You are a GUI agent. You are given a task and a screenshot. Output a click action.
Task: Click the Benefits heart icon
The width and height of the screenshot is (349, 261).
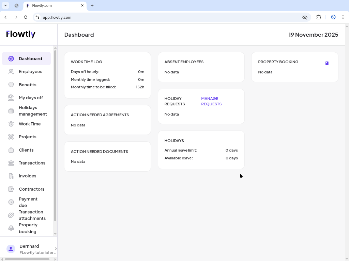(x=11, y=85)
